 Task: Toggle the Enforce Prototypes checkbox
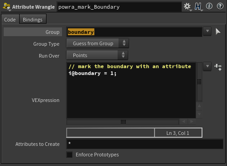pyautogui.click(x=69, y=155)
